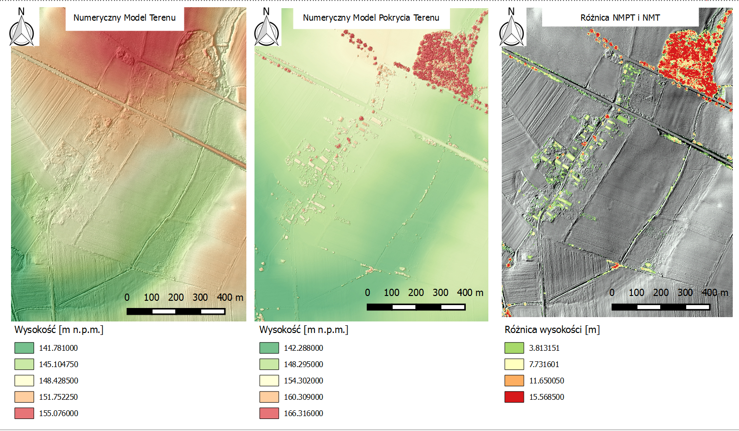Click the scale bar on the surface cover map
This screenshot has width=739, height=431.
coord(416,307)
